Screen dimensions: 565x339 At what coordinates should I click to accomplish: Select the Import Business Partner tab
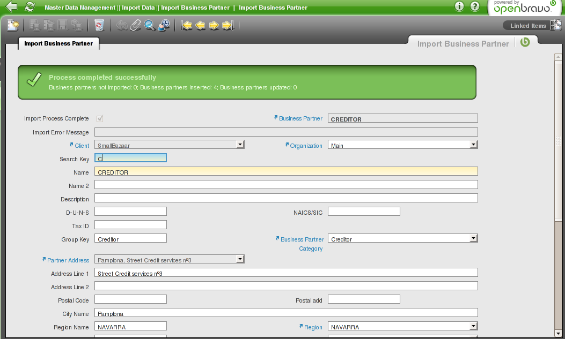(58, 43)
